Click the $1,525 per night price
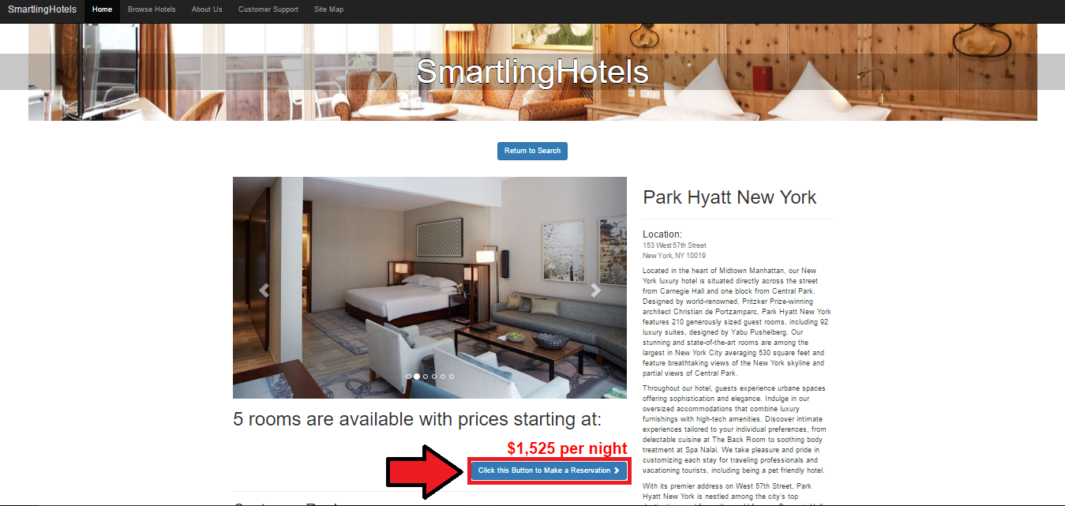Image resolution: width=1065 pixels, height=506 pixels. [x=567, y=448]
